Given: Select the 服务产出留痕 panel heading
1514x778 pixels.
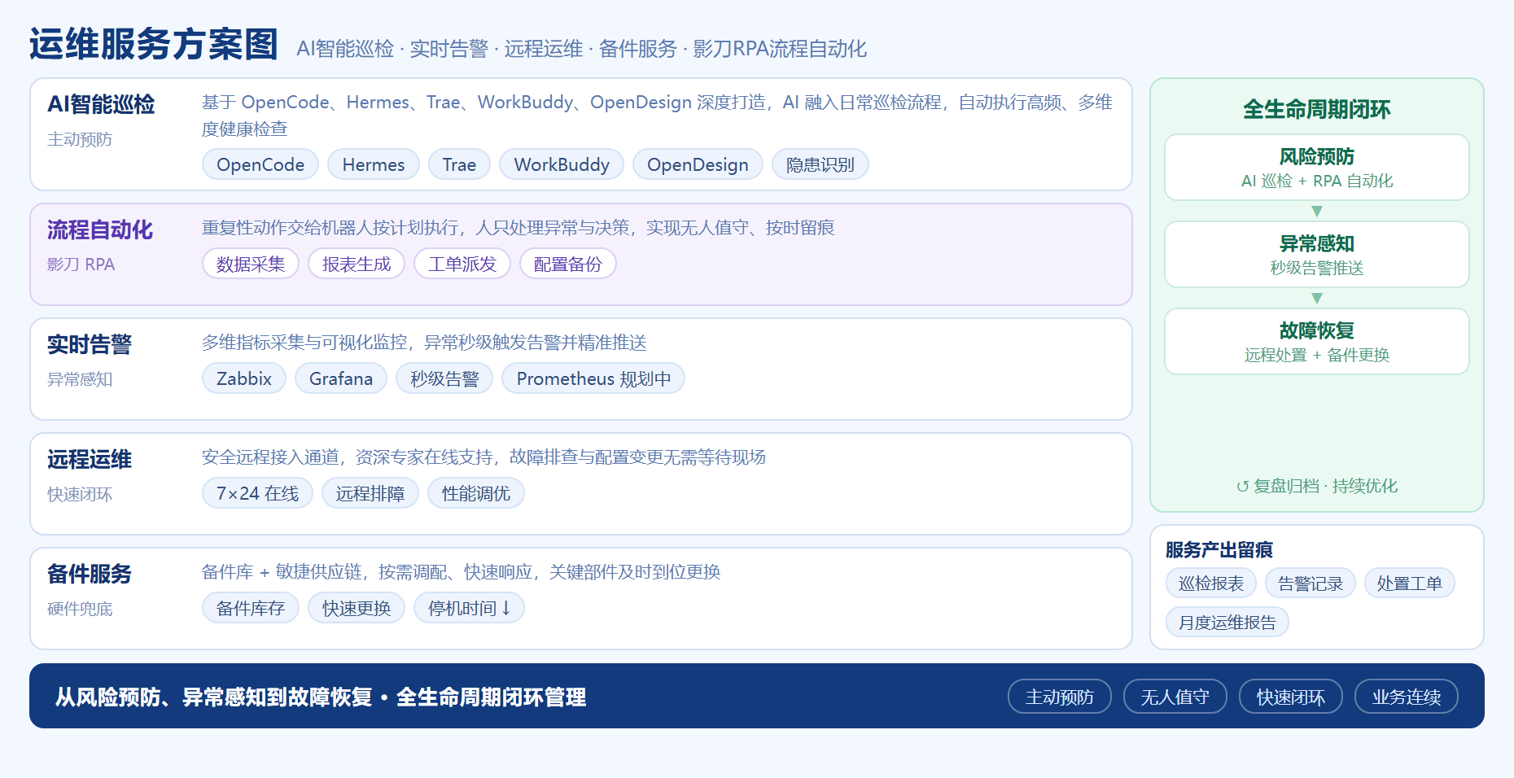Looking at the screenshot, I should 1219,549.
